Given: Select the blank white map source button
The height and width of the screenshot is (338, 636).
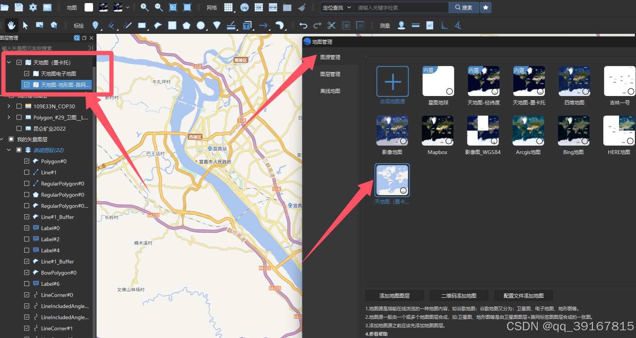Looking at the screenshot, I should pos(89,7).
